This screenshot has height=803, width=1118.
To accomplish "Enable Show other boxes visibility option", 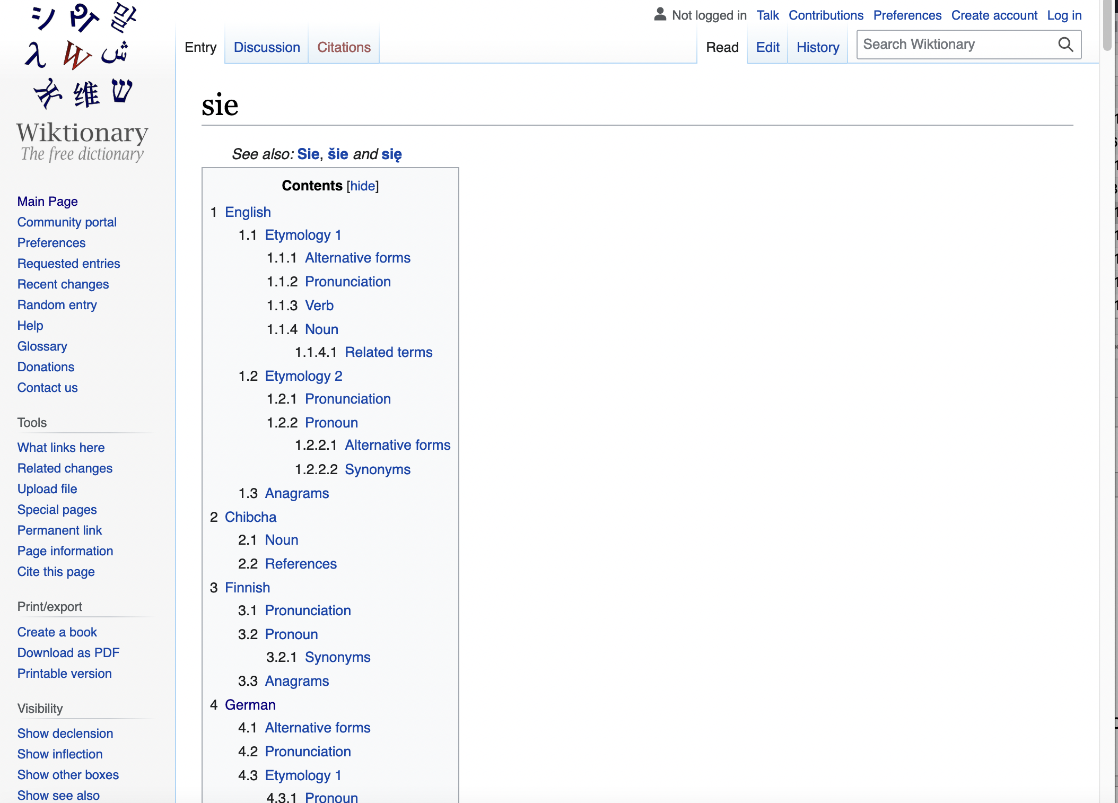I will tap(68, 774).
